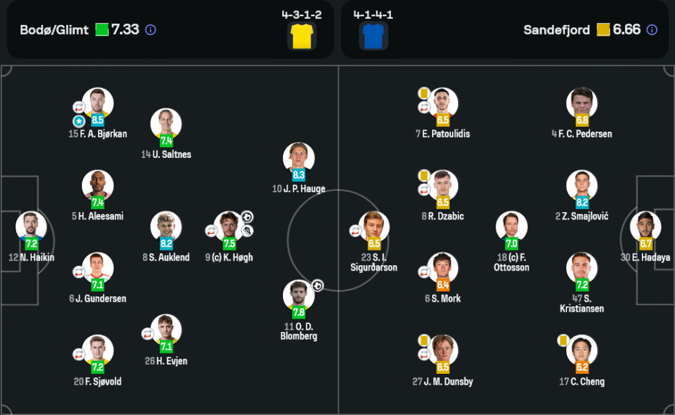Click the substitution icon next to H. Evjen
The height and width of the screenshot is (415, 675).
[147, 333]
